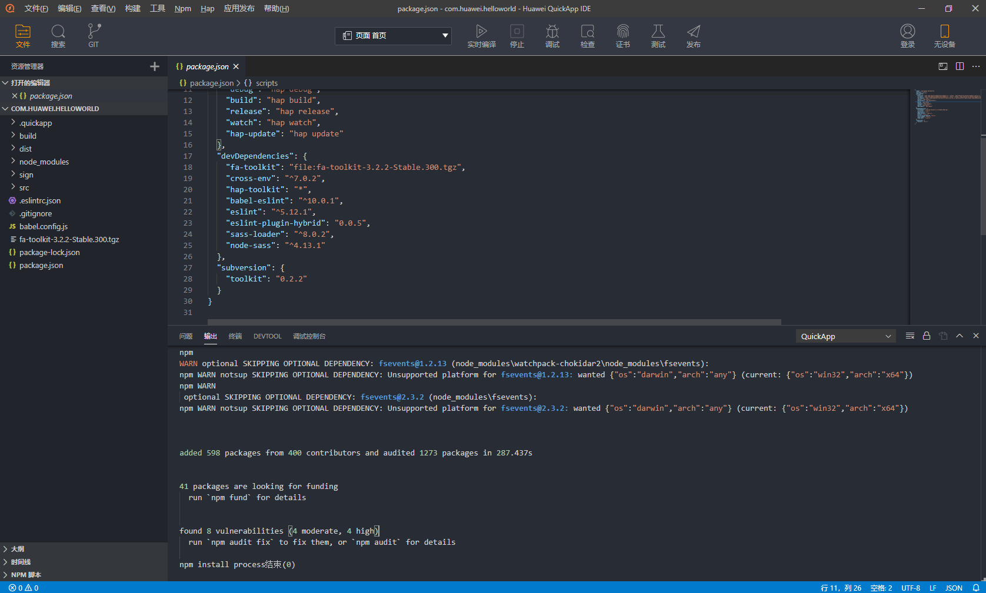Open the 文件(F) menu
986x593 pixels.
coord(36,8)
